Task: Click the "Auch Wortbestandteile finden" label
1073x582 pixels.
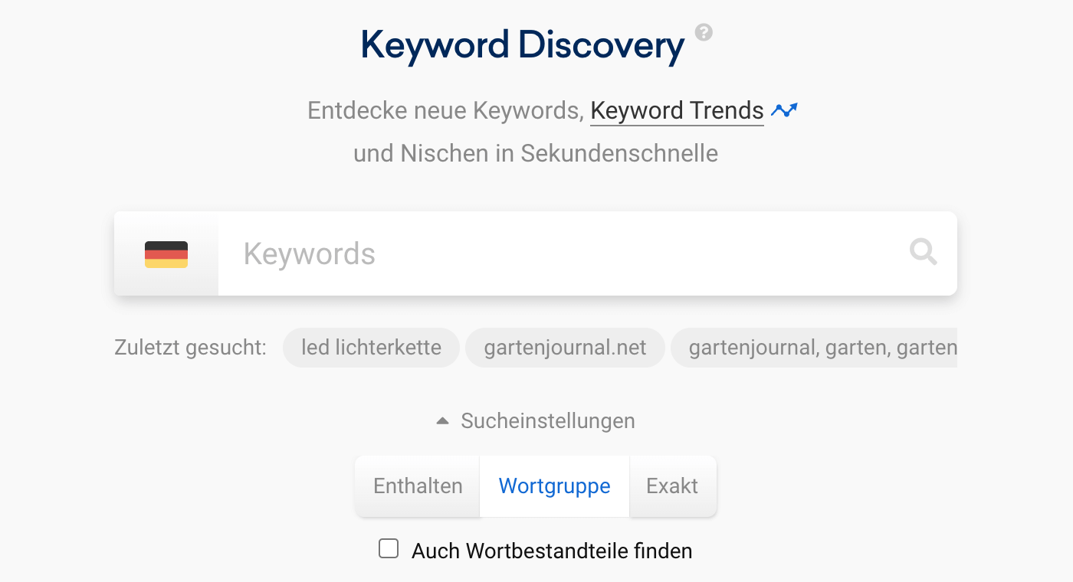Action: coord(552,551)
